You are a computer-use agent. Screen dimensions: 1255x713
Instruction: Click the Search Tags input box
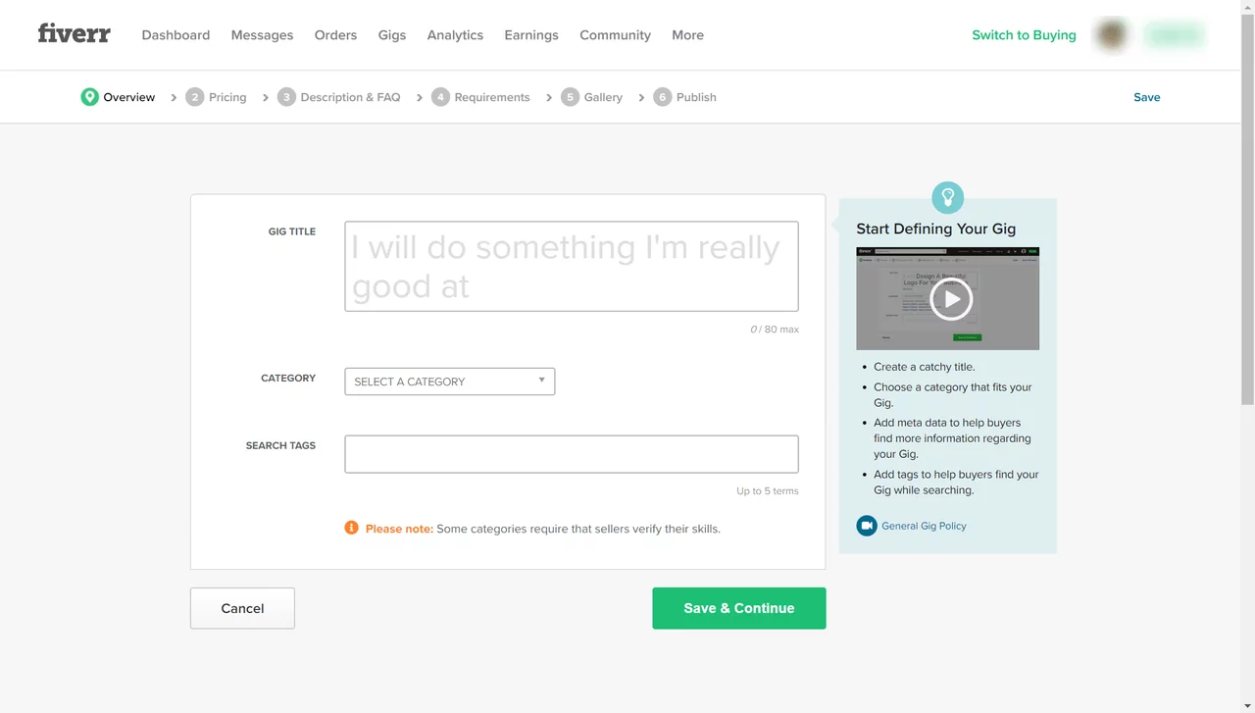[571, 454]
